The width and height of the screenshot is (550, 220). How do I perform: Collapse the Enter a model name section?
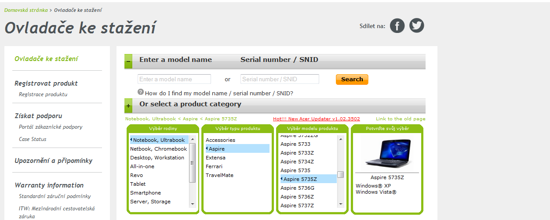point(128,61)
